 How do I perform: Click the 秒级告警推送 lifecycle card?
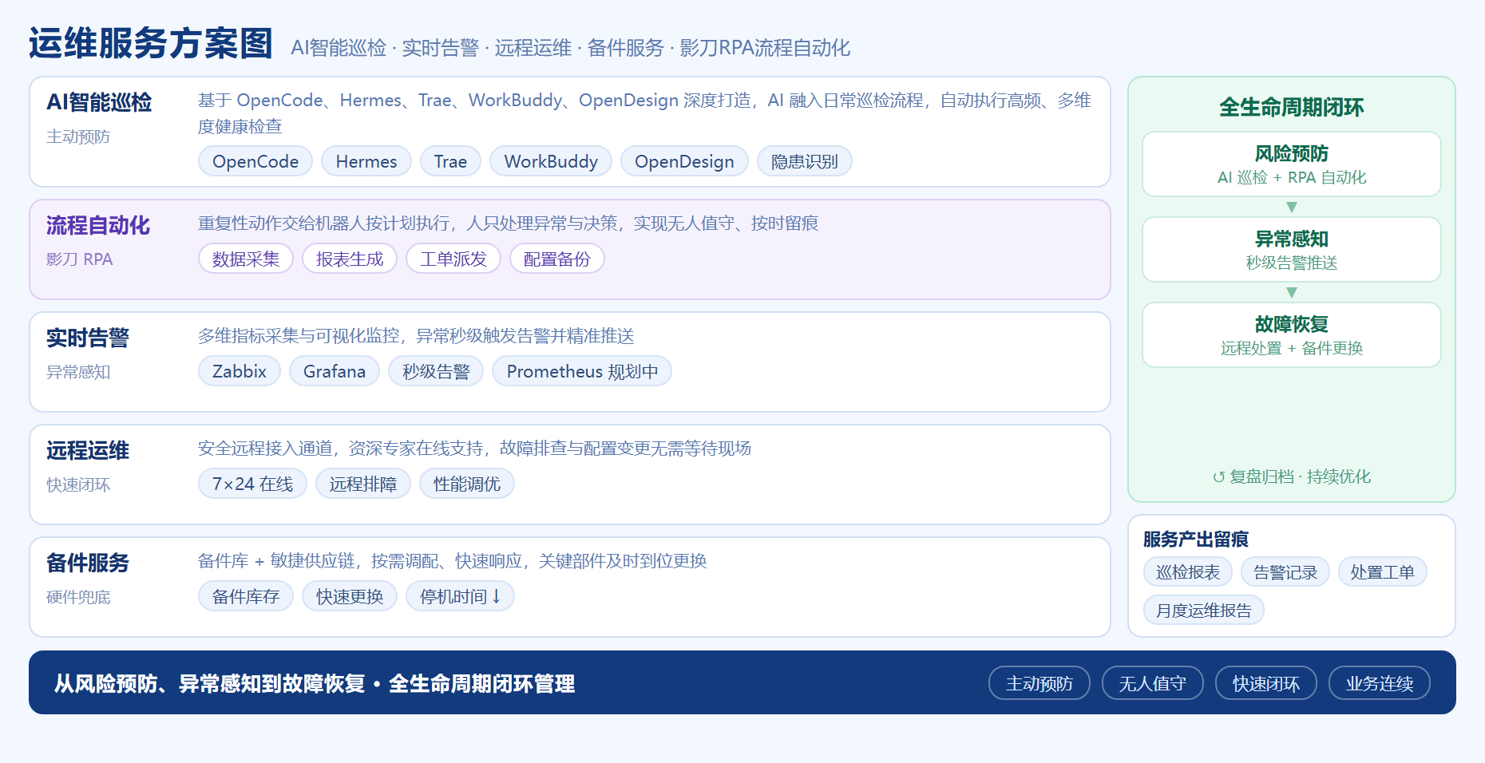pos(1292,249)
